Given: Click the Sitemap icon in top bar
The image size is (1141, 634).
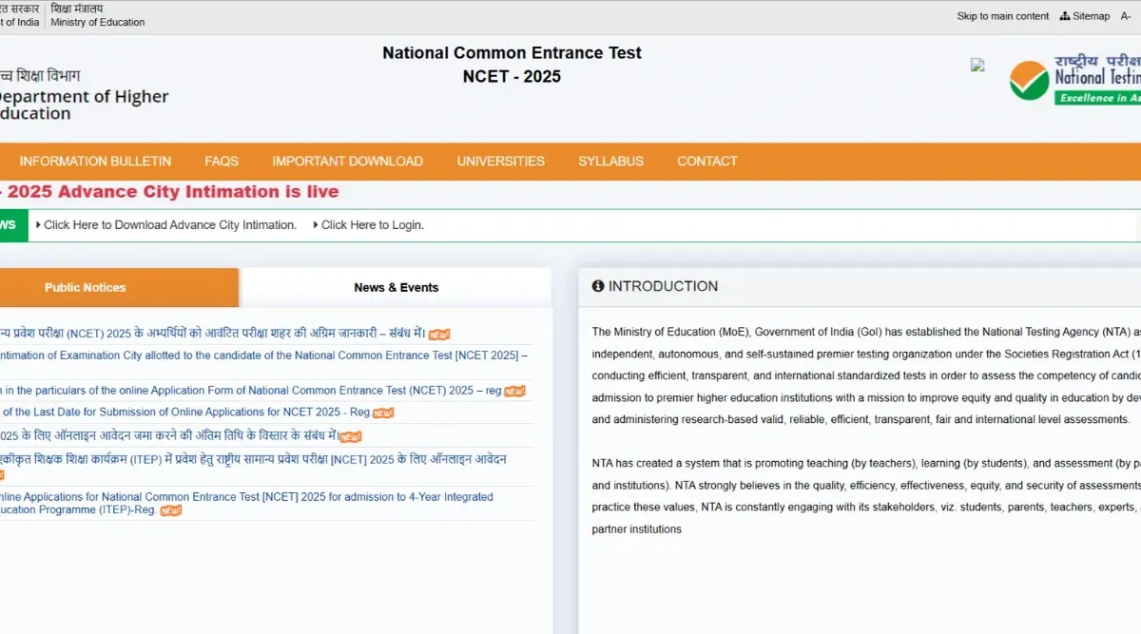Looking at the screenshot, I should coord(1065,16).
